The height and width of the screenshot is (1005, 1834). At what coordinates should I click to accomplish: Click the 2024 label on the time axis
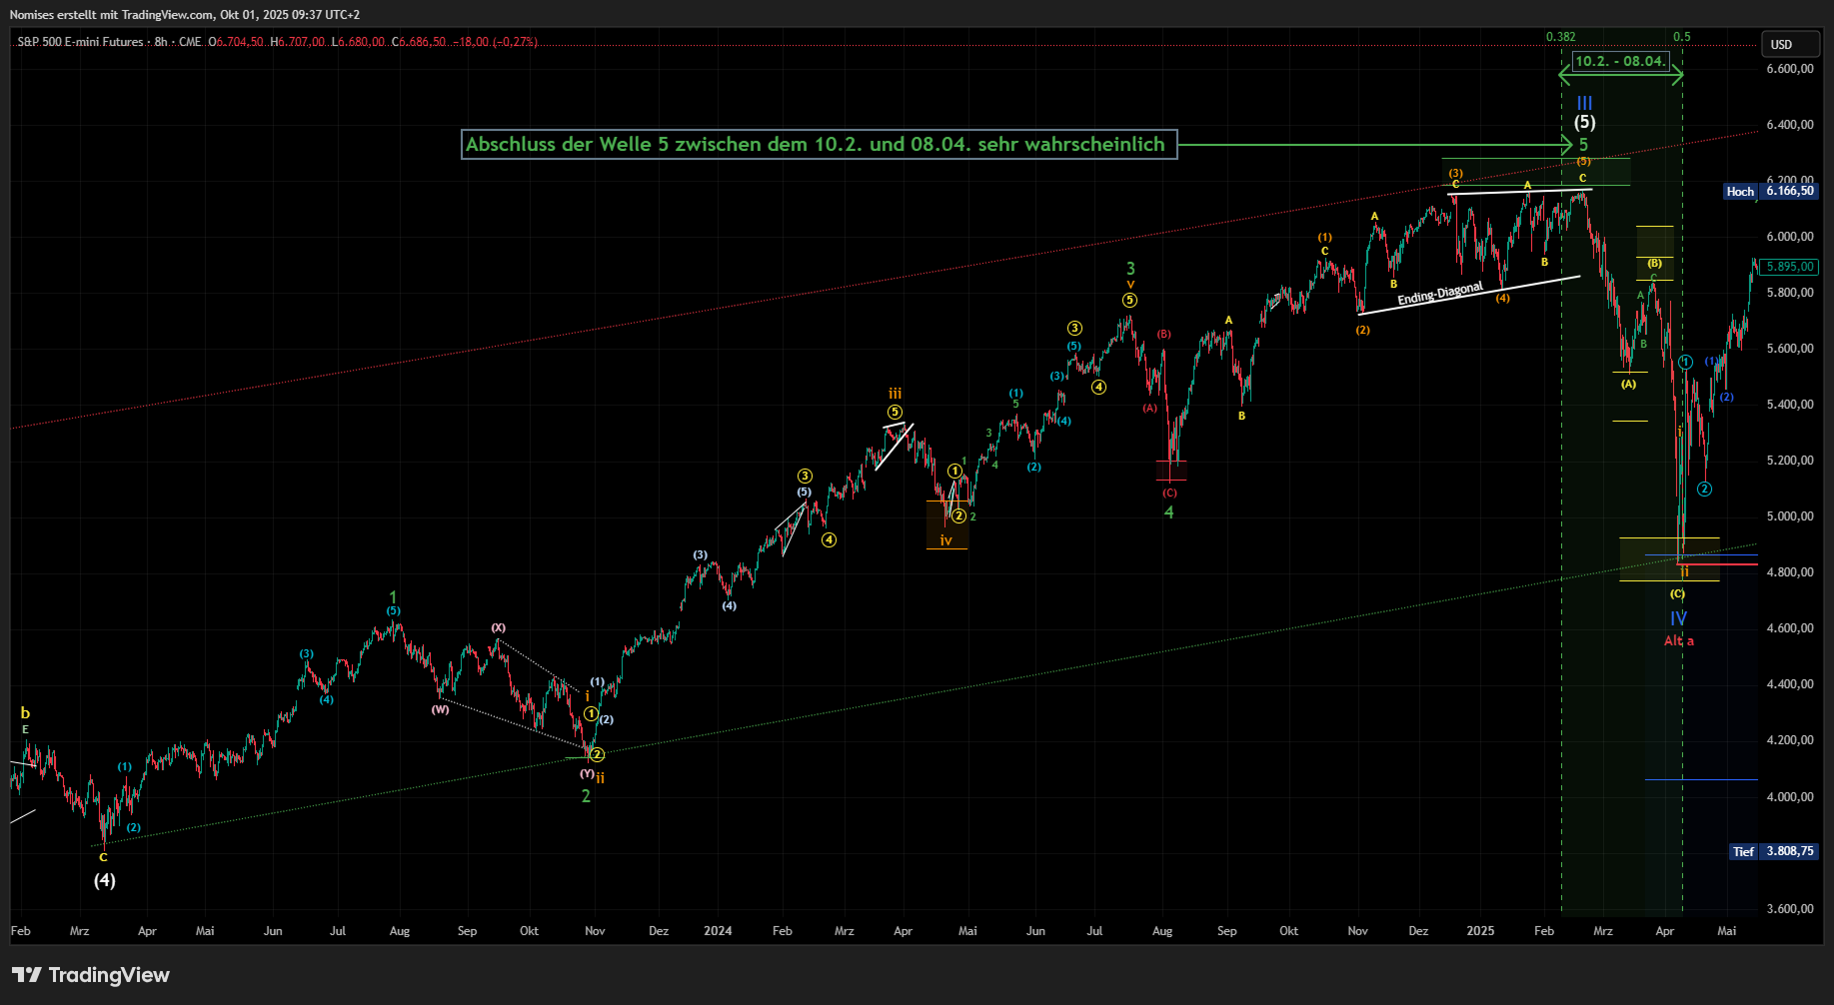tap(718, 931)
